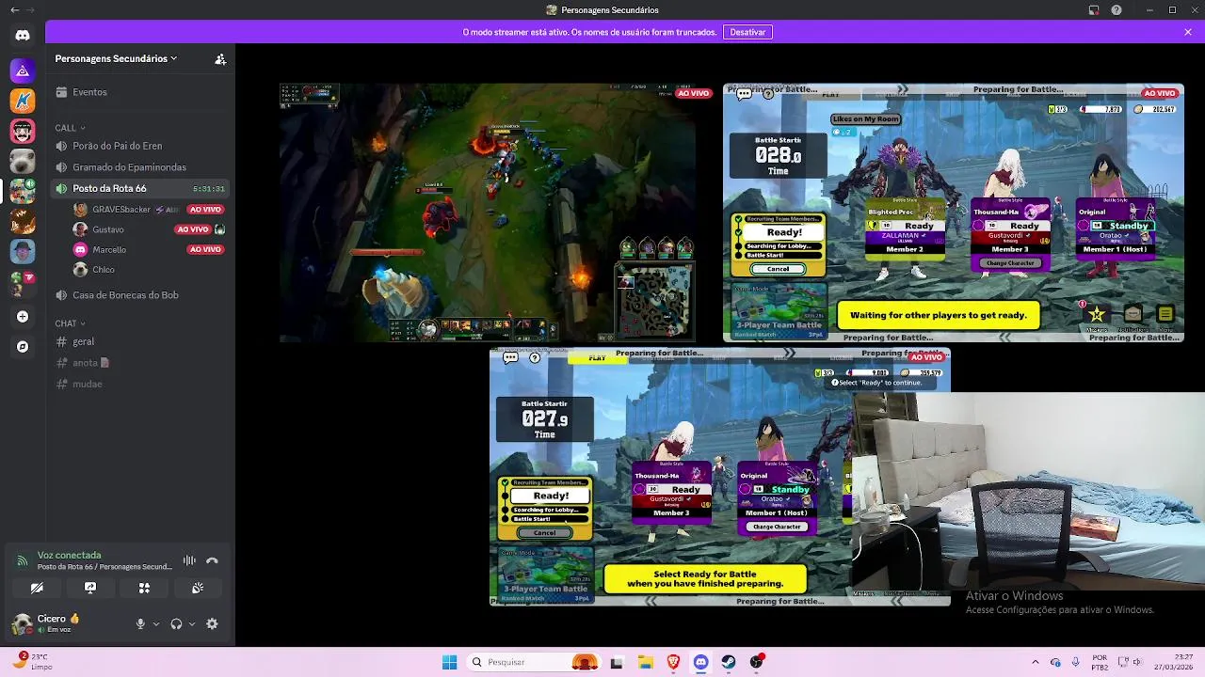Open File Explorer from taskbar
Image resolution: width=1205 pixels, height=677 pixels.
tap(646, 662)
